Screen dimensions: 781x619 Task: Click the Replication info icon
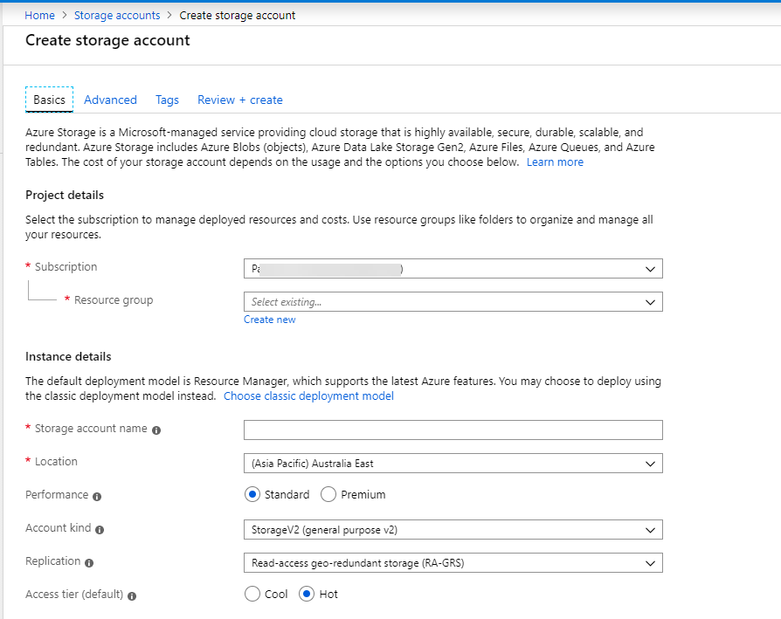(89, 563)
